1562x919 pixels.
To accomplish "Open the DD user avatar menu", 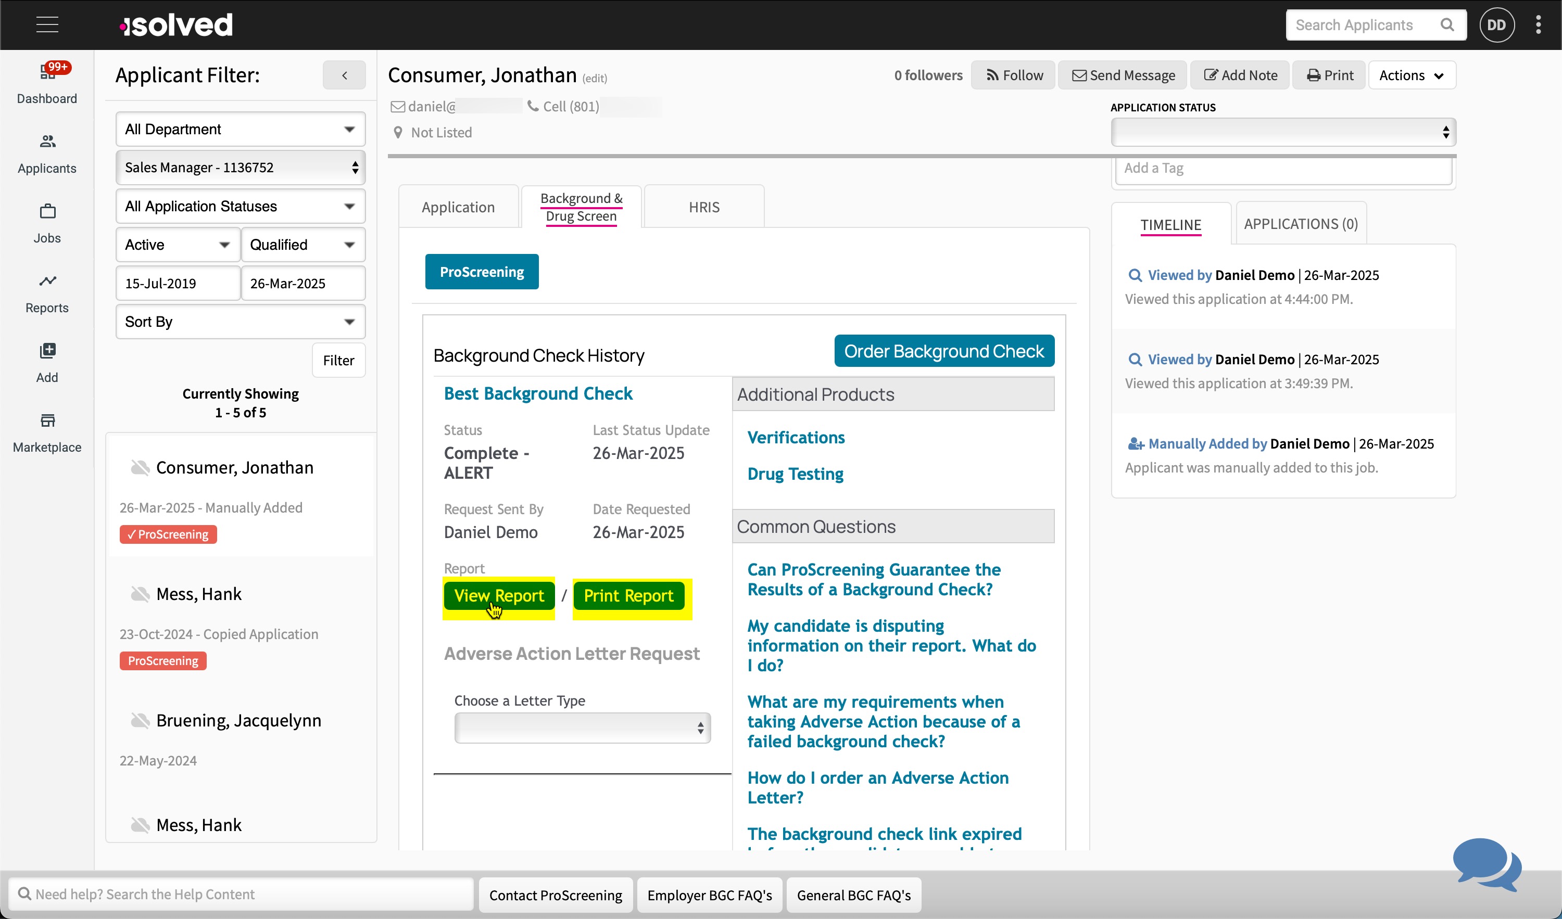I will 1497,25.
